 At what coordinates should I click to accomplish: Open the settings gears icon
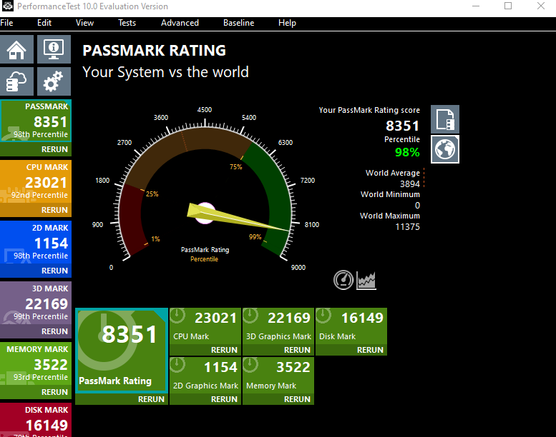(54, 81)
